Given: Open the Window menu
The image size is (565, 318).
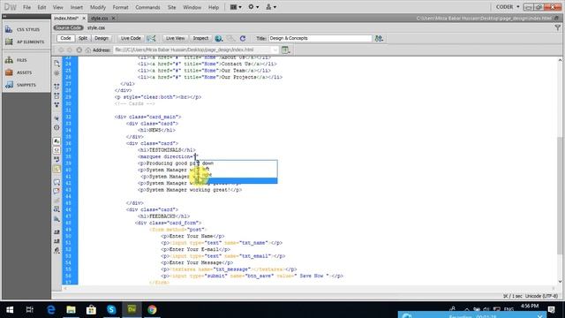Looking at the screenshot, I should coord(192,7).
